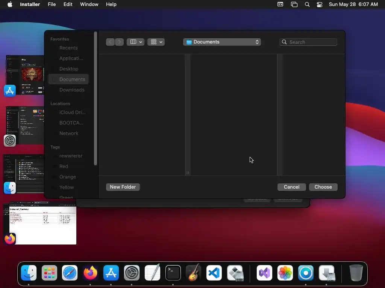Open the Apple menu
Viewport: 385px width, 288px height.
point(10,4)
